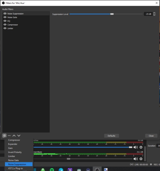Click the plus icon to add filter

point(5,136)
